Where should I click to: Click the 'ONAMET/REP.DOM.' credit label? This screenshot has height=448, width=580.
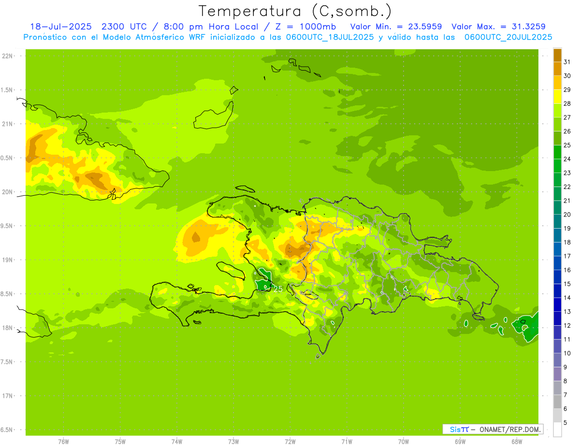(511, 429)
